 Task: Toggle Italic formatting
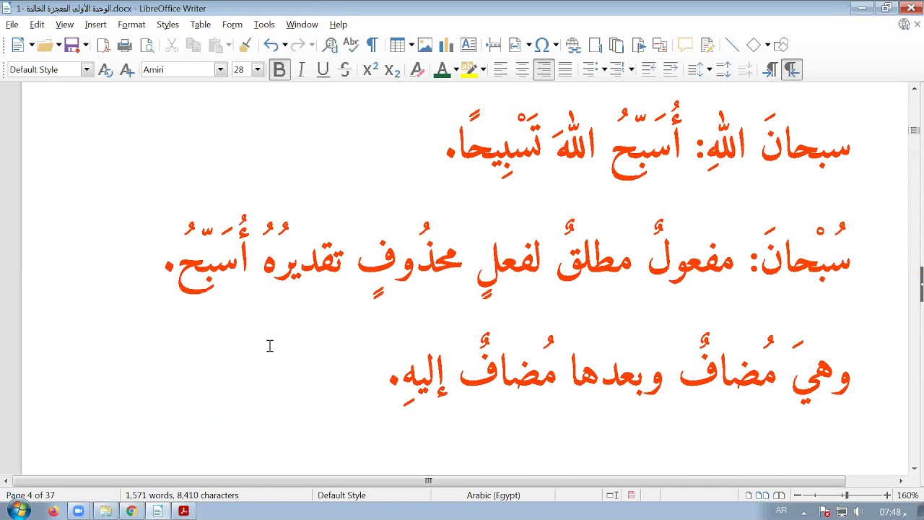click(x=301, y=69)
